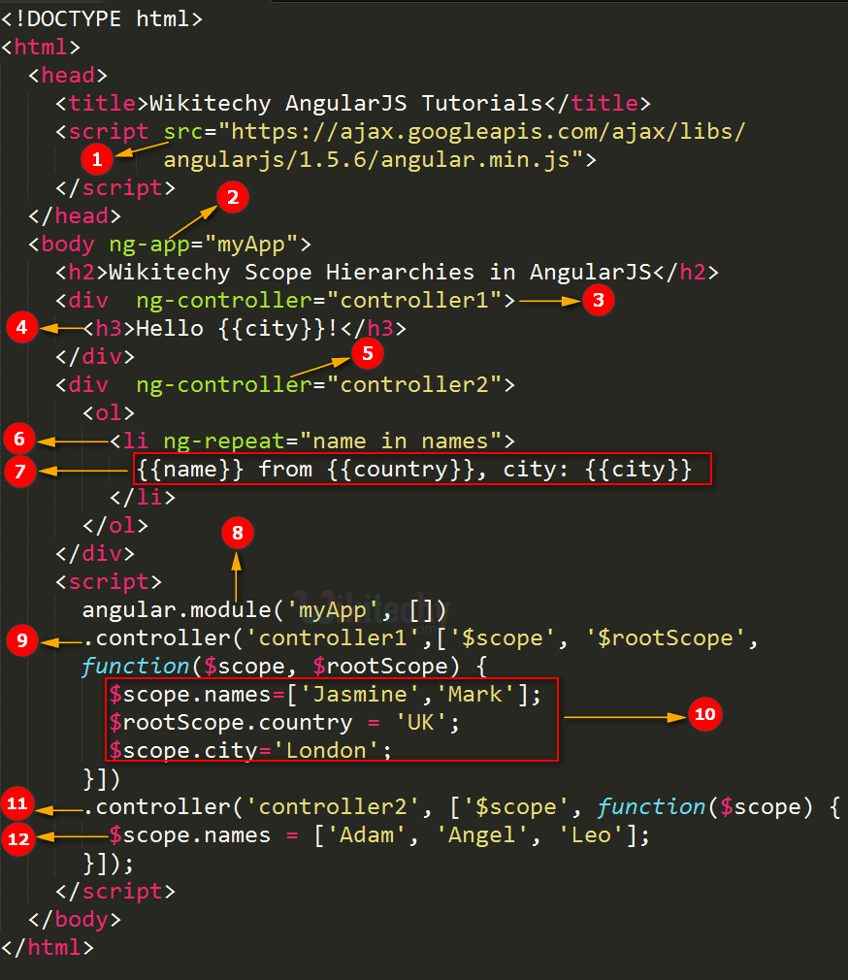Click the red circle marker numbered 1

(97, 159)
